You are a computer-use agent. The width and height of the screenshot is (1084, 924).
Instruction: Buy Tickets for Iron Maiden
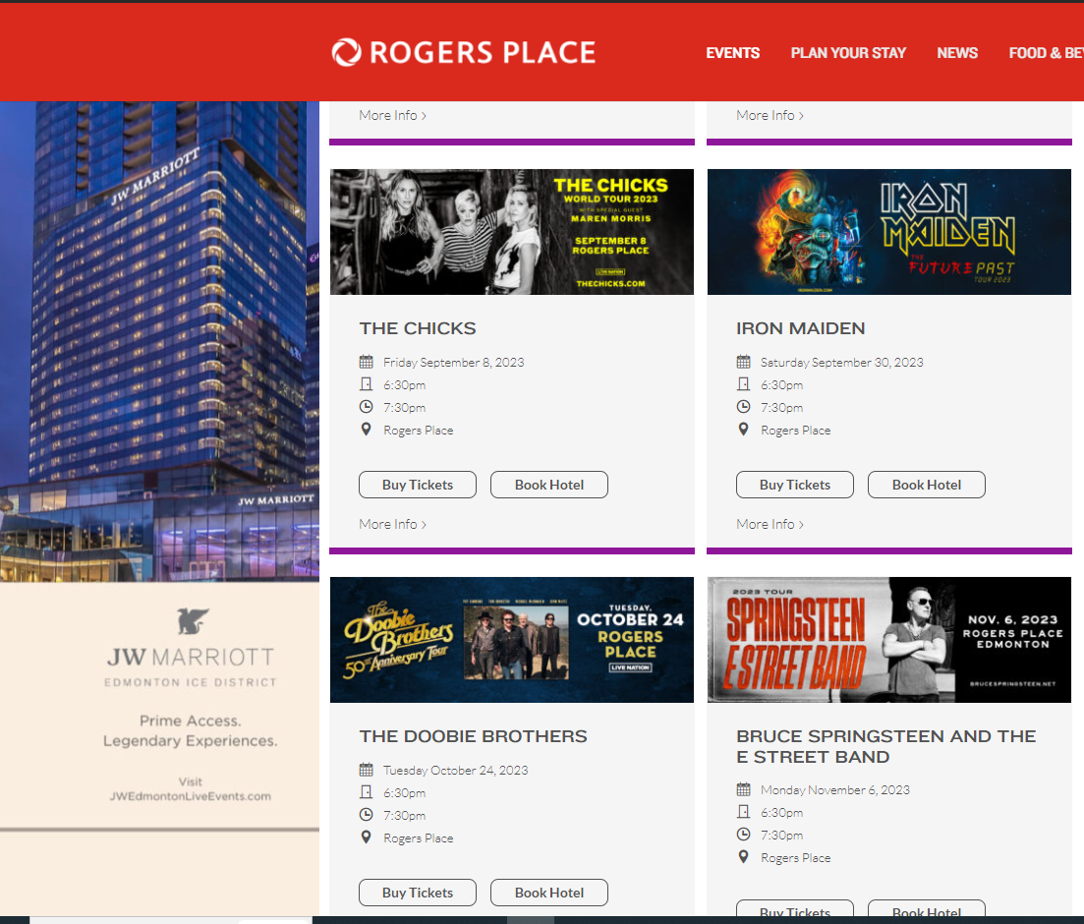[x=794, y=485]
